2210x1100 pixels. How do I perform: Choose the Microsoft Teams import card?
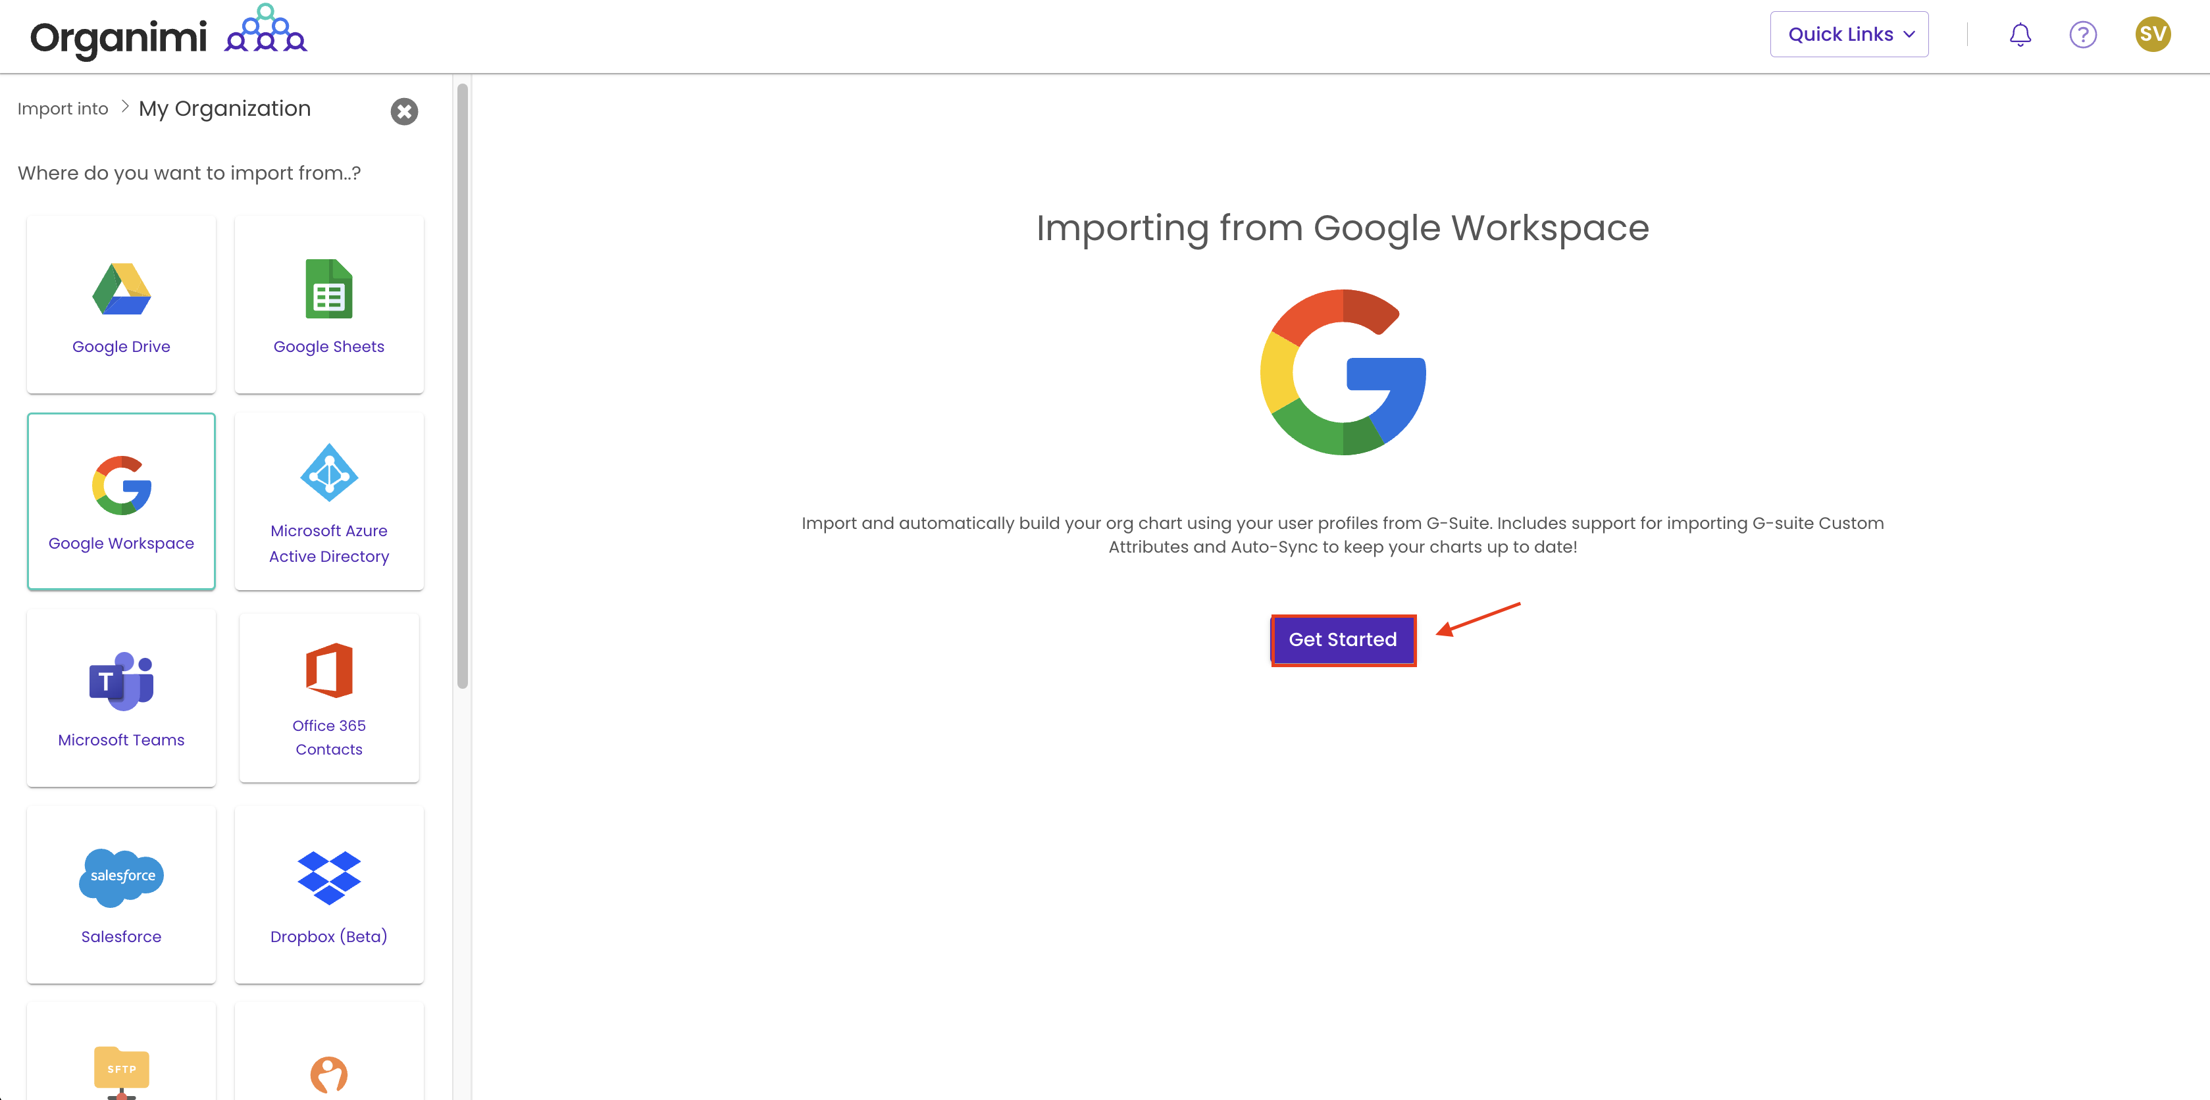121,698
